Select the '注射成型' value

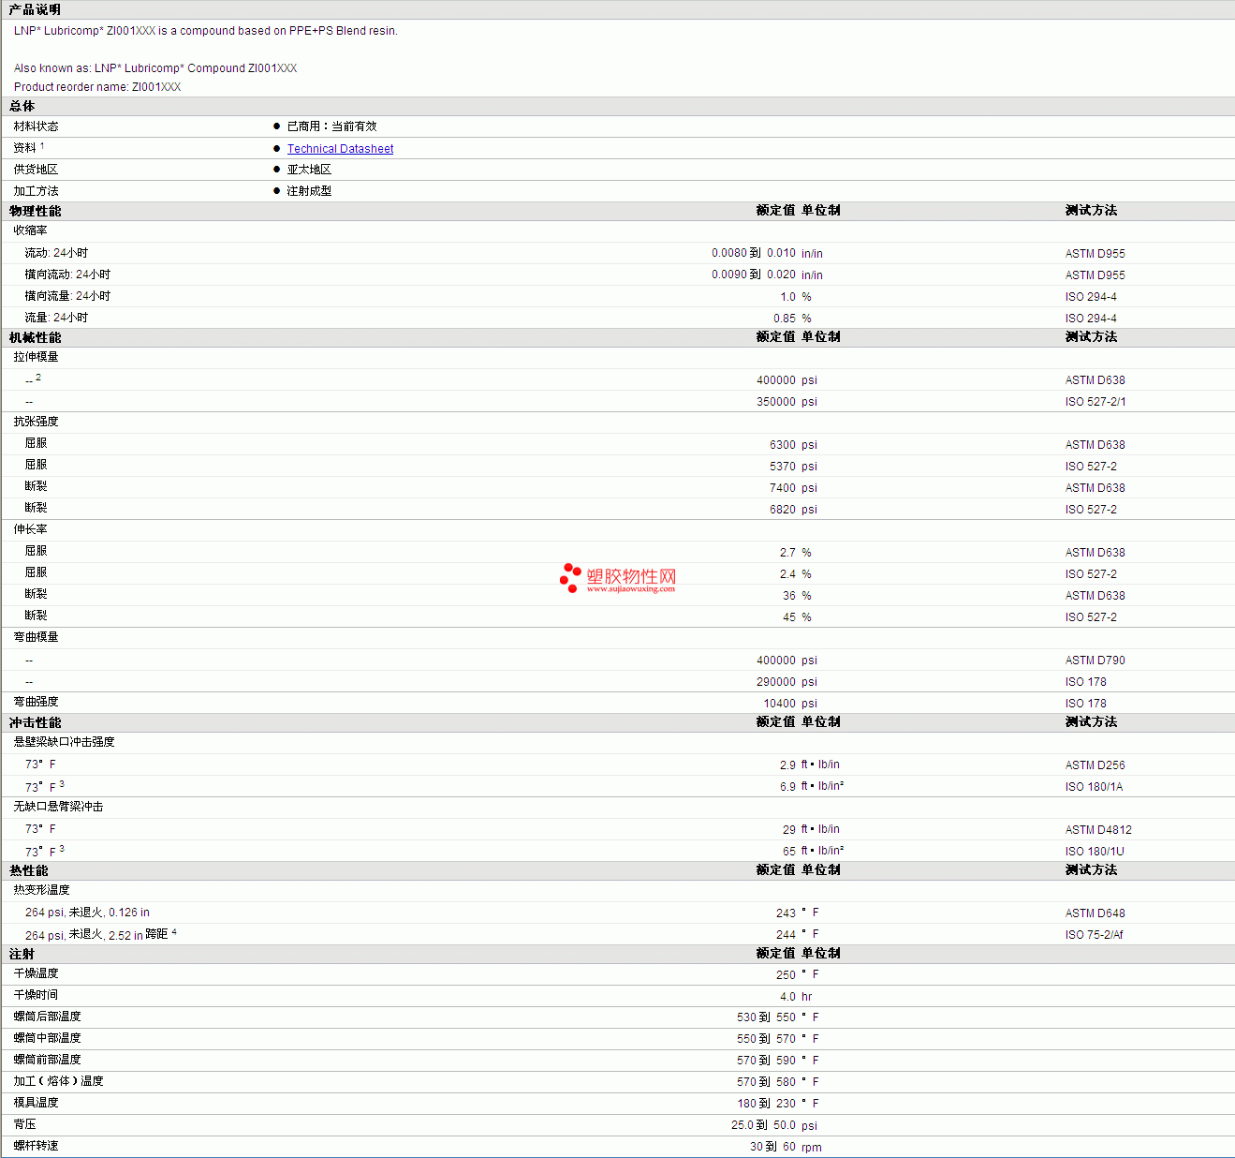click(x=309, y=191)
